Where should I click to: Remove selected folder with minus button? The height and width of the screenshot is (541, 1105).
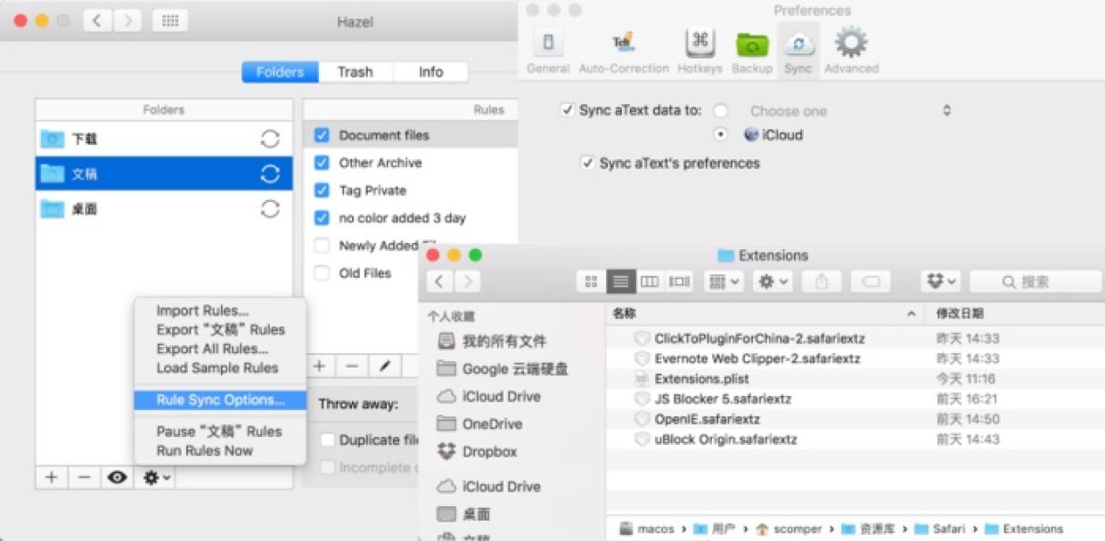point(84,477)
